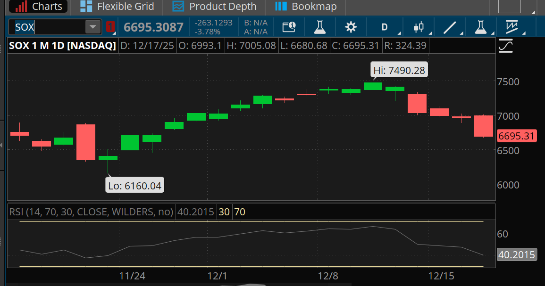
Task: Click the Hi: 7490.28 price bubble
Action: tap(399, 71)
